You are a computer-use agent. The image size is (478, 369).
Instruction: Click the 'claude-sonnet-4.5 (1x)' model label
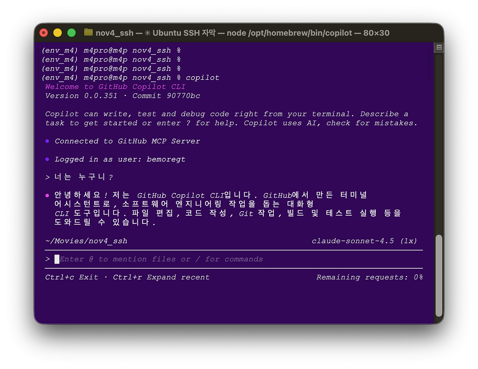364,241
